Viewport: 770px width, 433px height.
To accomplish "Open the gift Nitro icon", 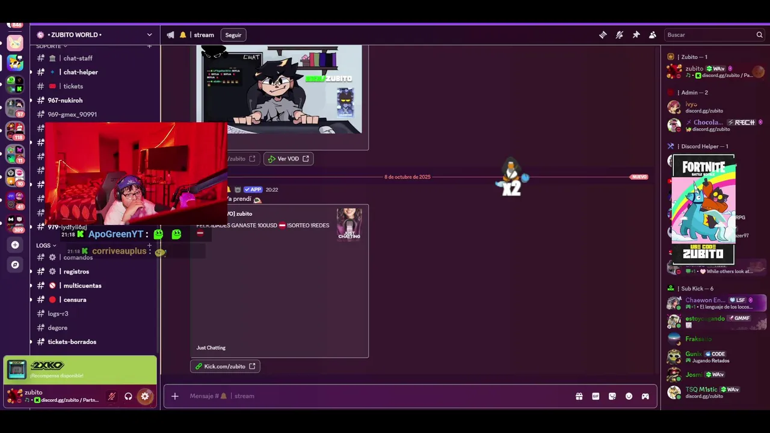I will (579, 396).
